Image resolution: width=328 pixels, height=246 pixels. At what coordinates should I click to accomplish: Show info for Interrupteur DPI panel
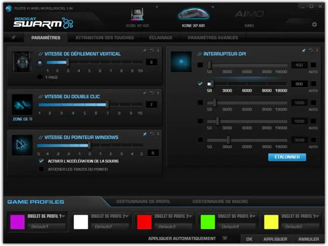click(317, 50)
